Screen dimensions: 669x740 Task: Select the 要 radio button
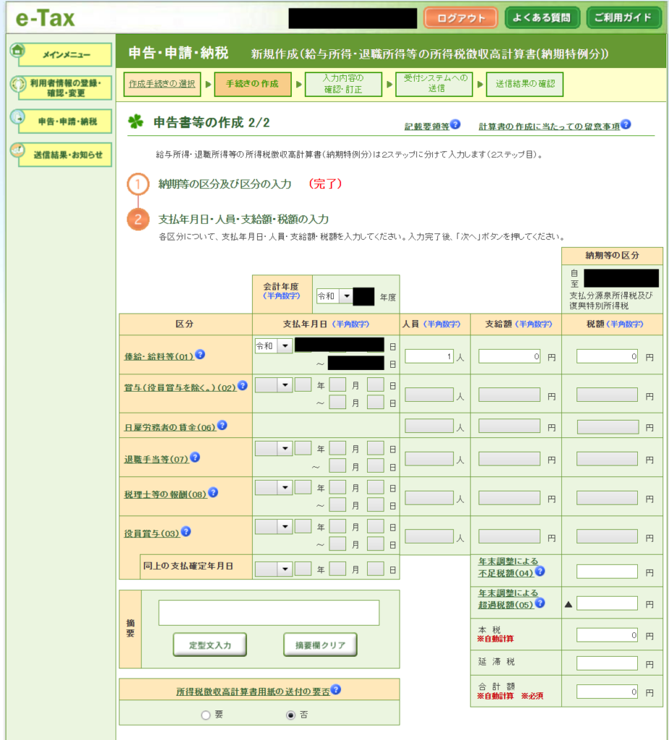206,715
